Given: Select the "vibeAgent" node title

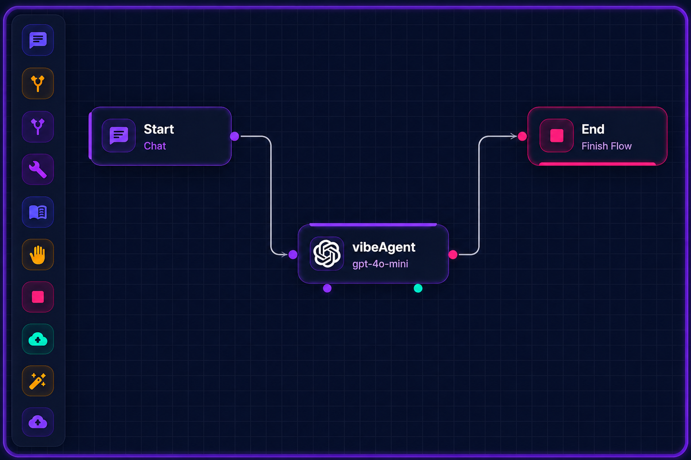Looking at the screenshot, I should pyautogui.click(x=384, y=247).
